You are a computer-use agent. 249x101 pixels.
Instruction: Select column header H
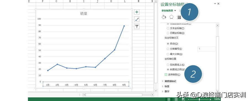(x=70, y=1)
